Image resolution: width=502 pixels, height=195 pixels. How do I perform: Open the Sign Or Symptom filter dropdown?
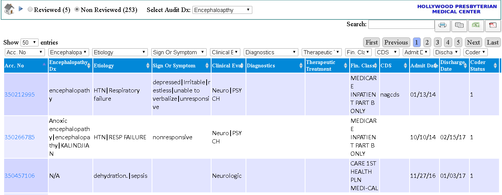coord(179,52)
